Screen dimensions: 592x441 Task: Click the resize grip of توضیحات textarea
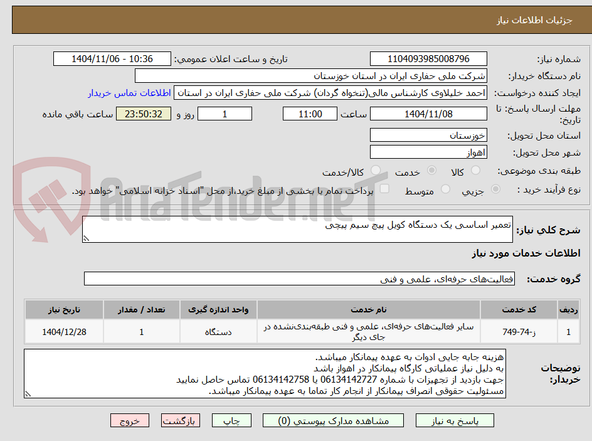point(27,394)
